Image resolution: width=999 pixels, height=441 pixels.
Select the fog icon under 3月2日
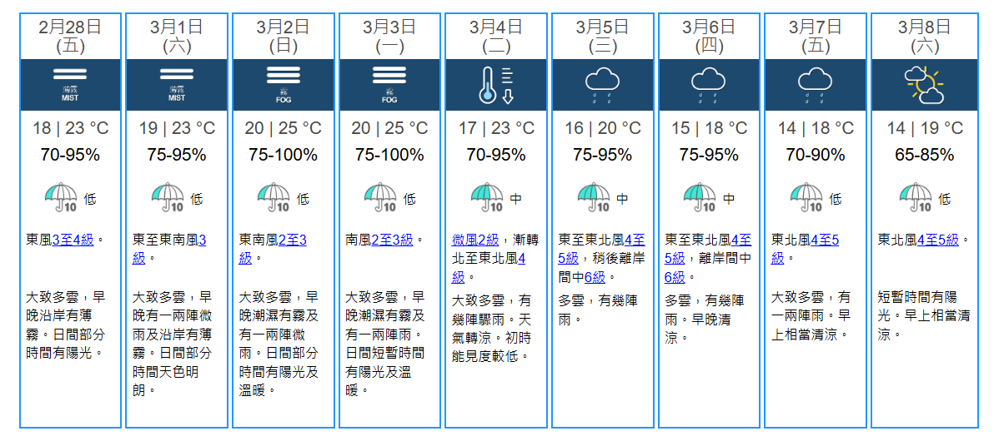(284, 84)
